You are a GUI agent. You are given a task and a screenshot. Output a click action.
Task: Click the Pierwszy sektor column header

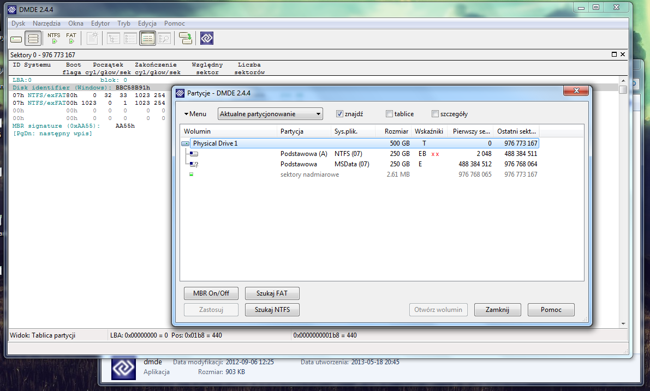pos(470,131)
